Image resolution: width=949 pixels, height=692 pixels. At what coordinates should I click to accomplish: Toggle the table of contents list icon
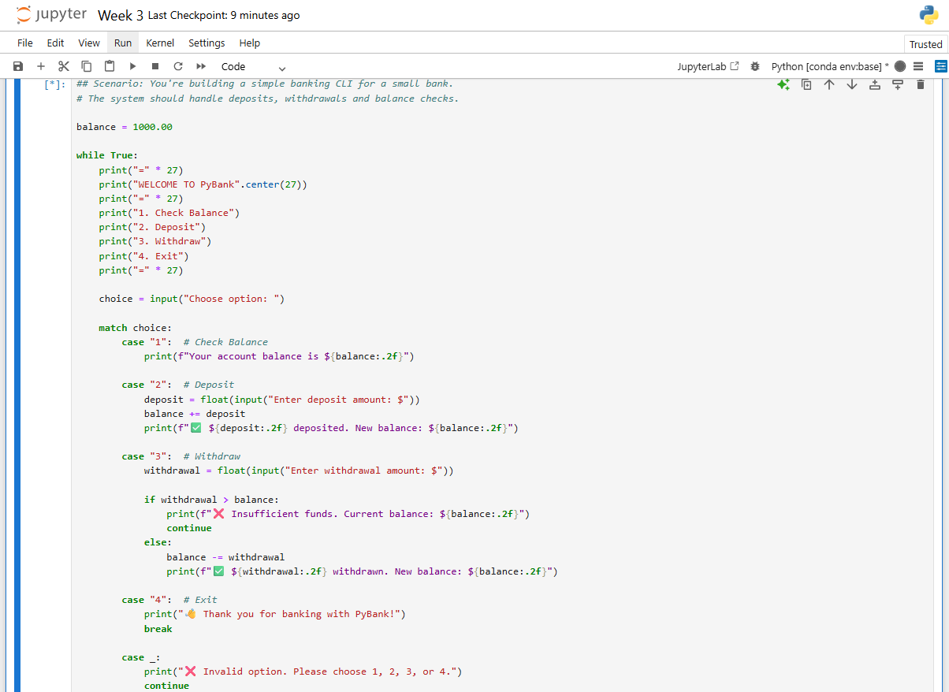pos(918,67)
